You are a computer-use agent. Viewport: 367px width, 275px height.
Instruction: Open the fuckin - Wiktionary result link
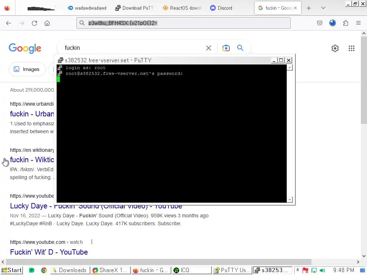tap(32, 160)
